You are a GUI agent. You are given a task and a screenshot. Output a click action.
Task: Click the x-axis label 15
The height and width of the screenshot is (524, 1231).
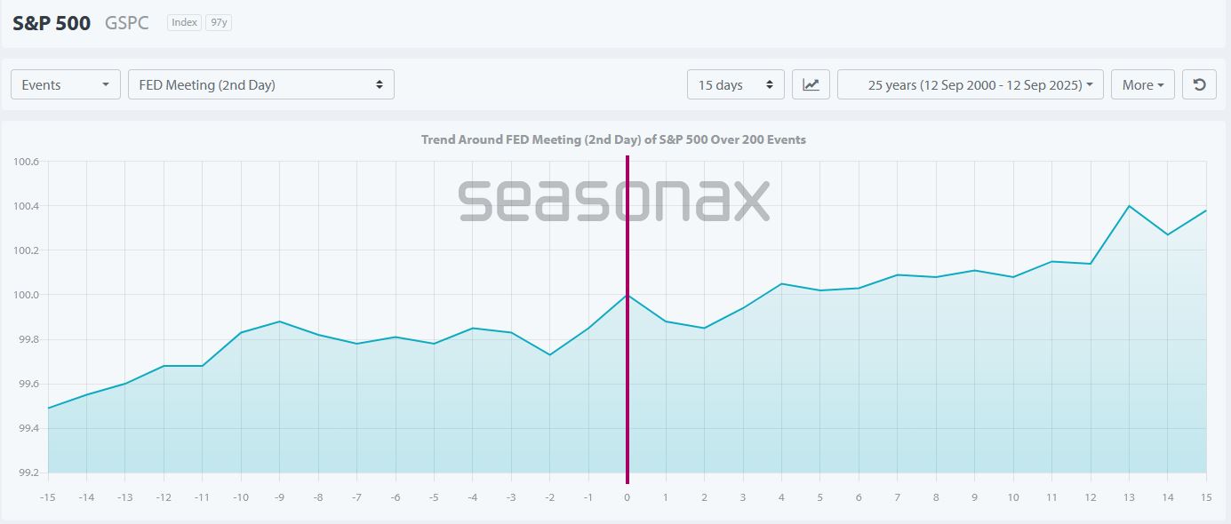point(1206,498)
